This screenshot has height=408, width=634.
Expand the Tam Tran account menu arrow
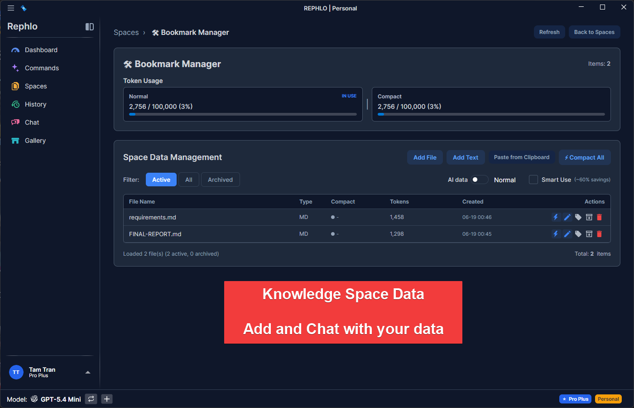tap(88, 372)
